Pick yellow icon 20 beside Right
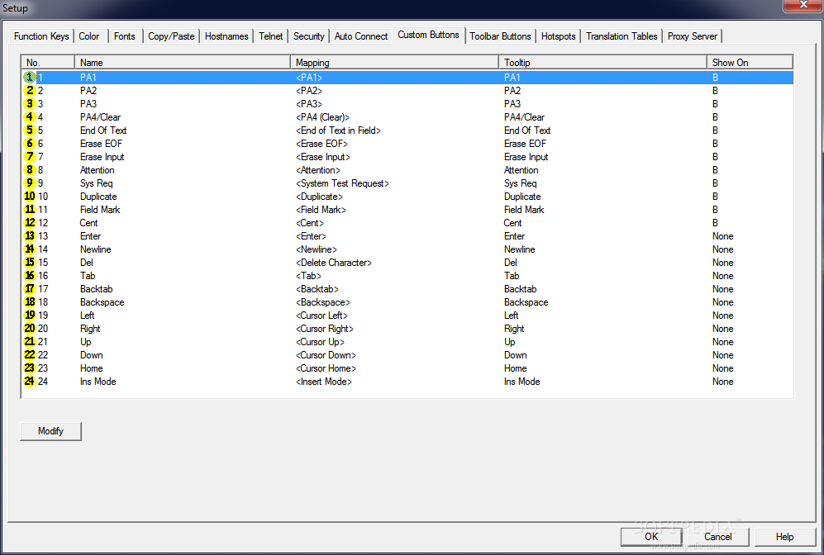This screenshot has width=824, height=555. click(x=30, y=328)
